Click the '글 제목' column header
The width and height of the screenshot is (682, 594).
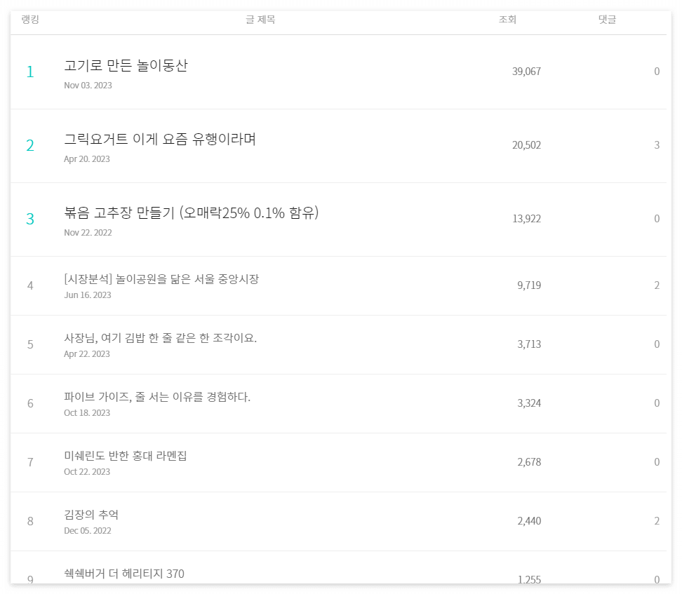click(x=260, y=20)
